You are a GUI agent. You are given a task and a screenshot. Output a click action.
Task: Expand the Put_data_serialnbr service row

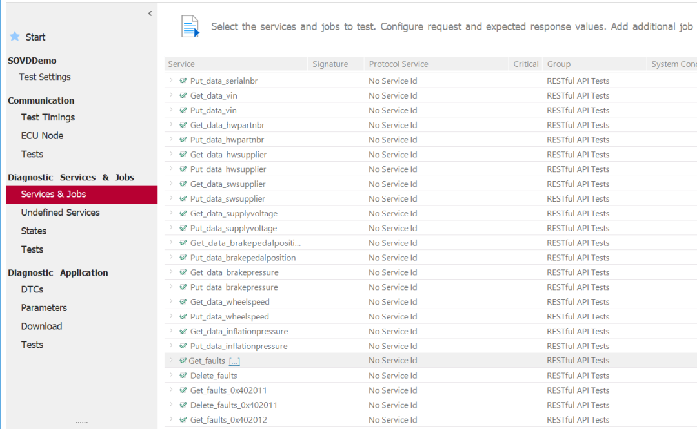[171, 81]
